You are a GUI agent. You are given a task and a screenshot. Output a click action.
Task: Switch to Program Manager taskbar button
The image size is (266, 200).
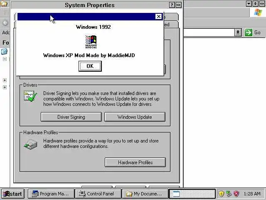[x=51, y=194]
